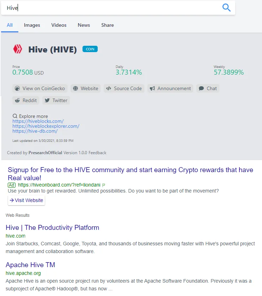
Task: Click the hive.com green URL
Action: click(16, 236)
